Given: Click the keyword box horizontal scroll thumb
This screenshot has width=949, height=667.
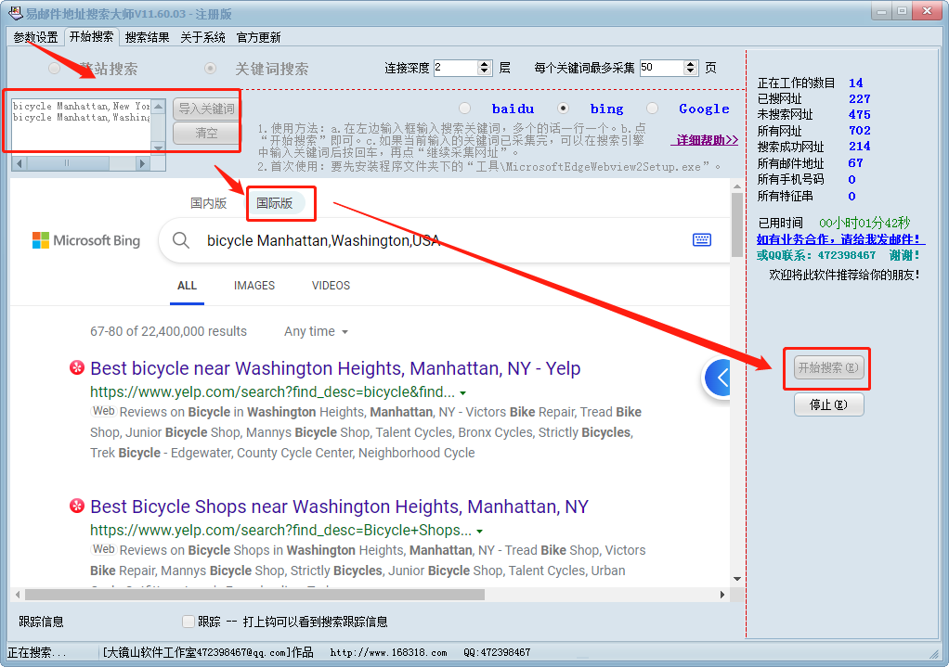Looking at the screenshot, I should 68,163.
